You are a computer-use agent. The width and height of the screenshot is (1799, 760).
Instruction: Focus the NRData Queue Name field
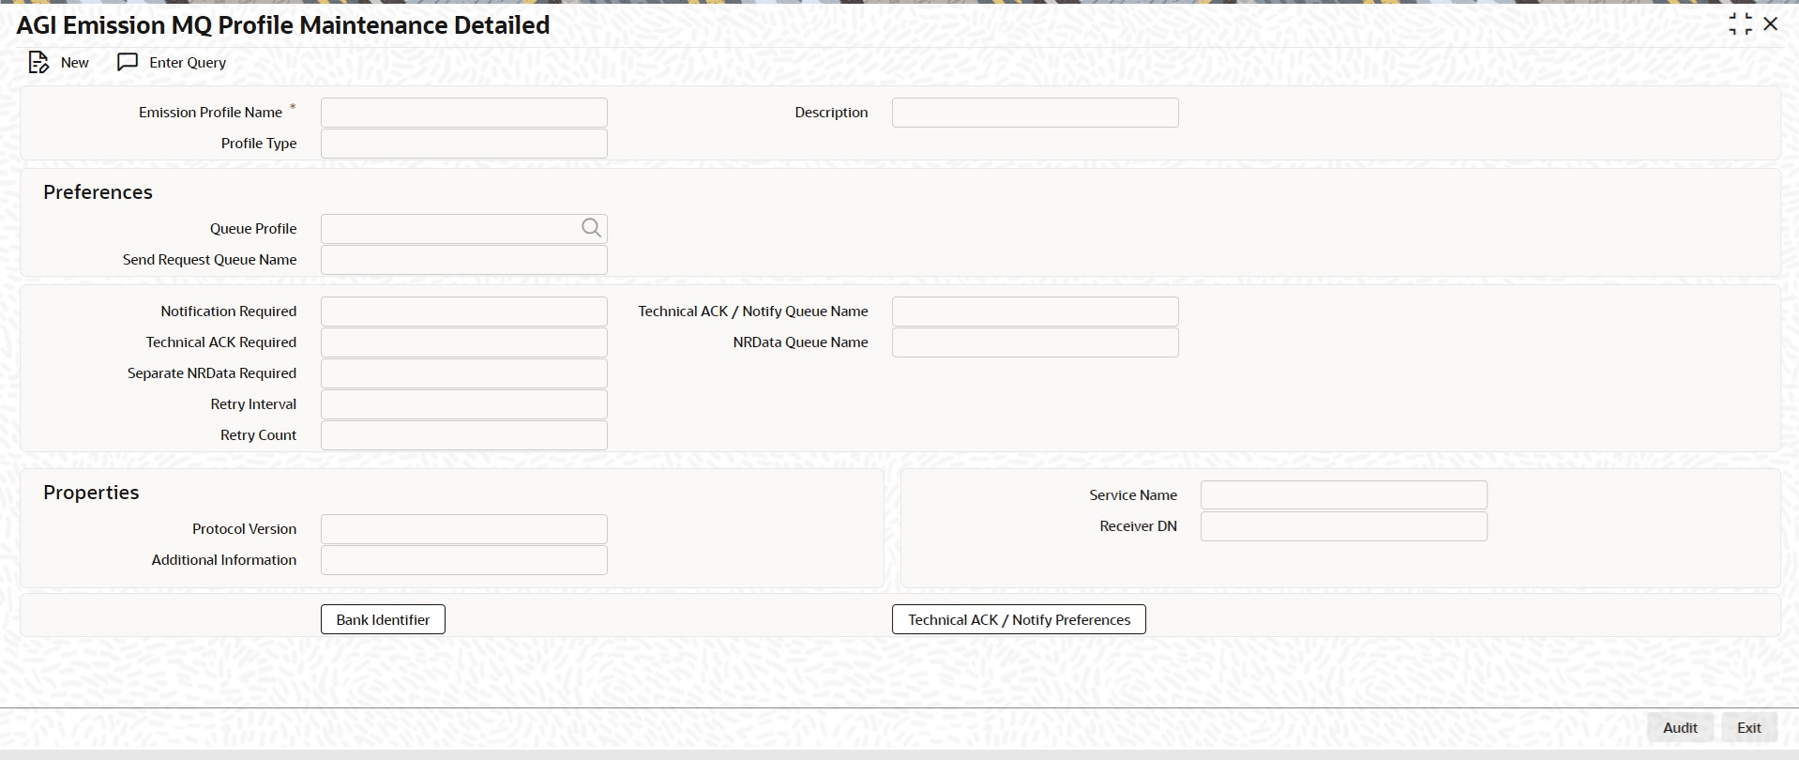click(1036, 342)
